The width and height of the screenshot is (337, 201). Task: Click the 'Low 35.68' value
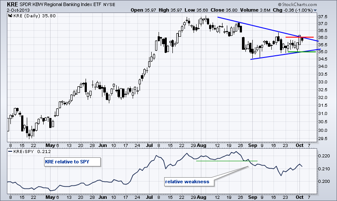click(196, 10)
